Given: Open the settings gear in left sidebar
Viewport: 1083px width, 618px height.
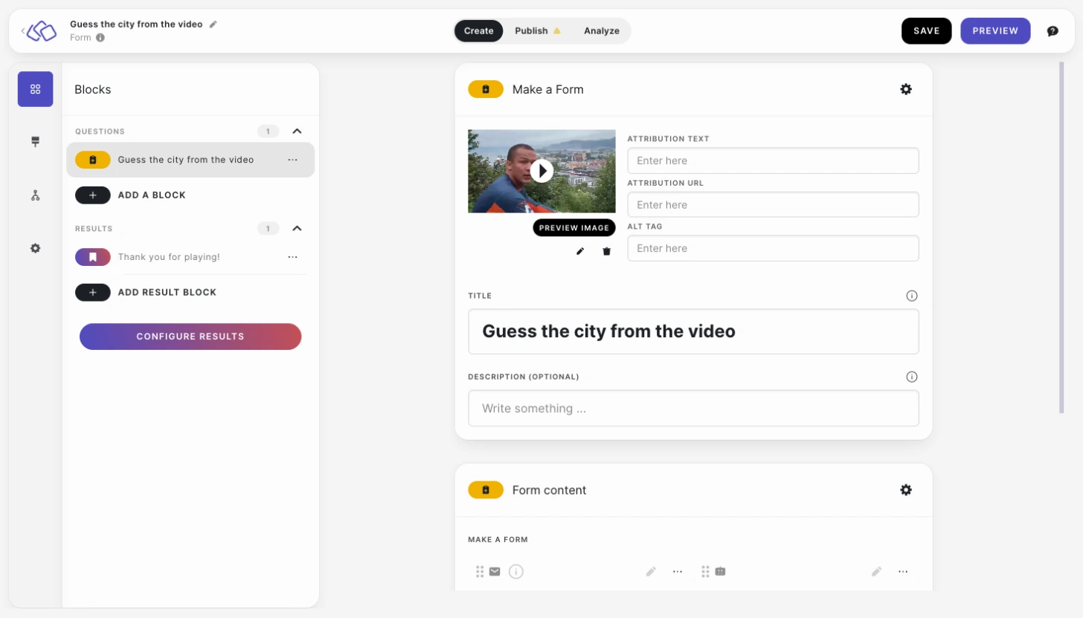Looking at the screenshot, I should 35,248.
